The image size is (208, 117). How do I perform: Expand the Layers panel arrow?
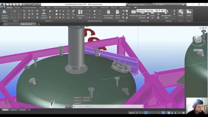(181, 21)
